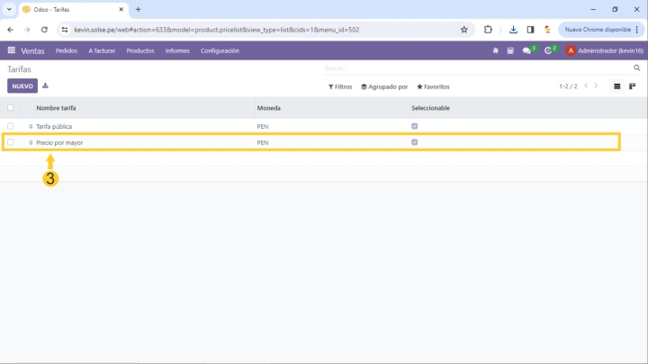This screenshot has height=364, width=648.
Task: Switch to kanban view
Action: (633, 86)
